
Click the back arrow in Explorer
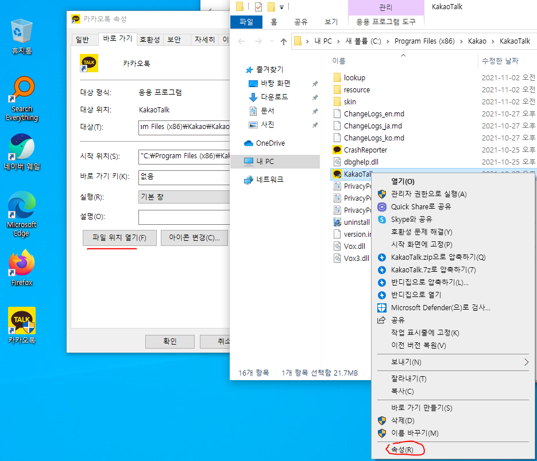pyautogui.click(x=241, y=41)
